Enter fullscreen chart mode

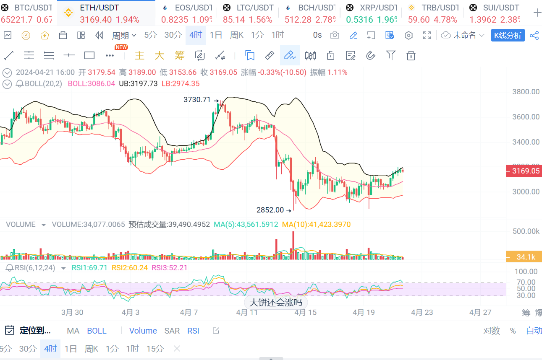click(427, 35)
